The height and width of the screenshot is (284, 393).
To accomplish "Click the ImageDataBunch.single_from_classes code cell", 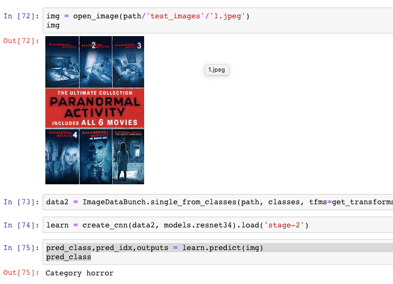I will pyautogui.click(x=218, y=202).
